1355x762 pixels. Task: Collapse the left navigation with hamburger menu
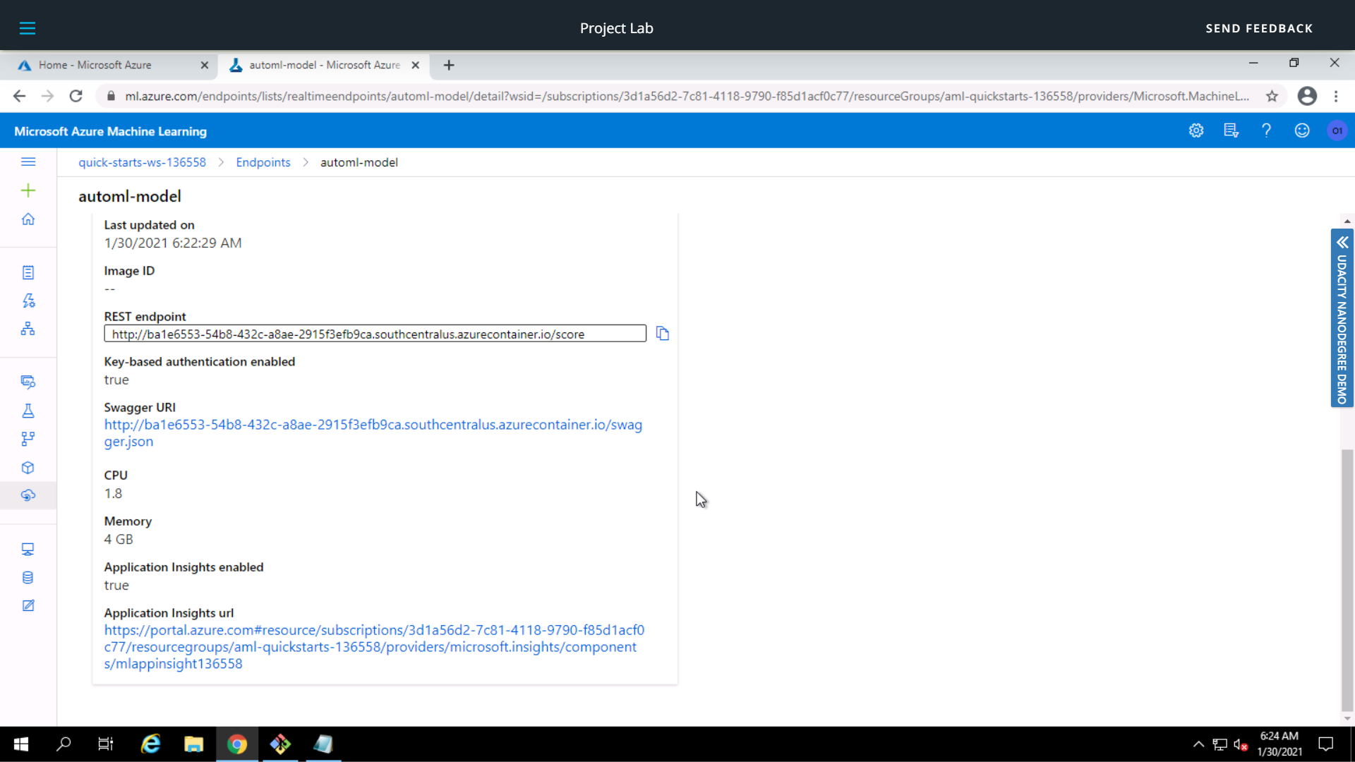(28, 162)
